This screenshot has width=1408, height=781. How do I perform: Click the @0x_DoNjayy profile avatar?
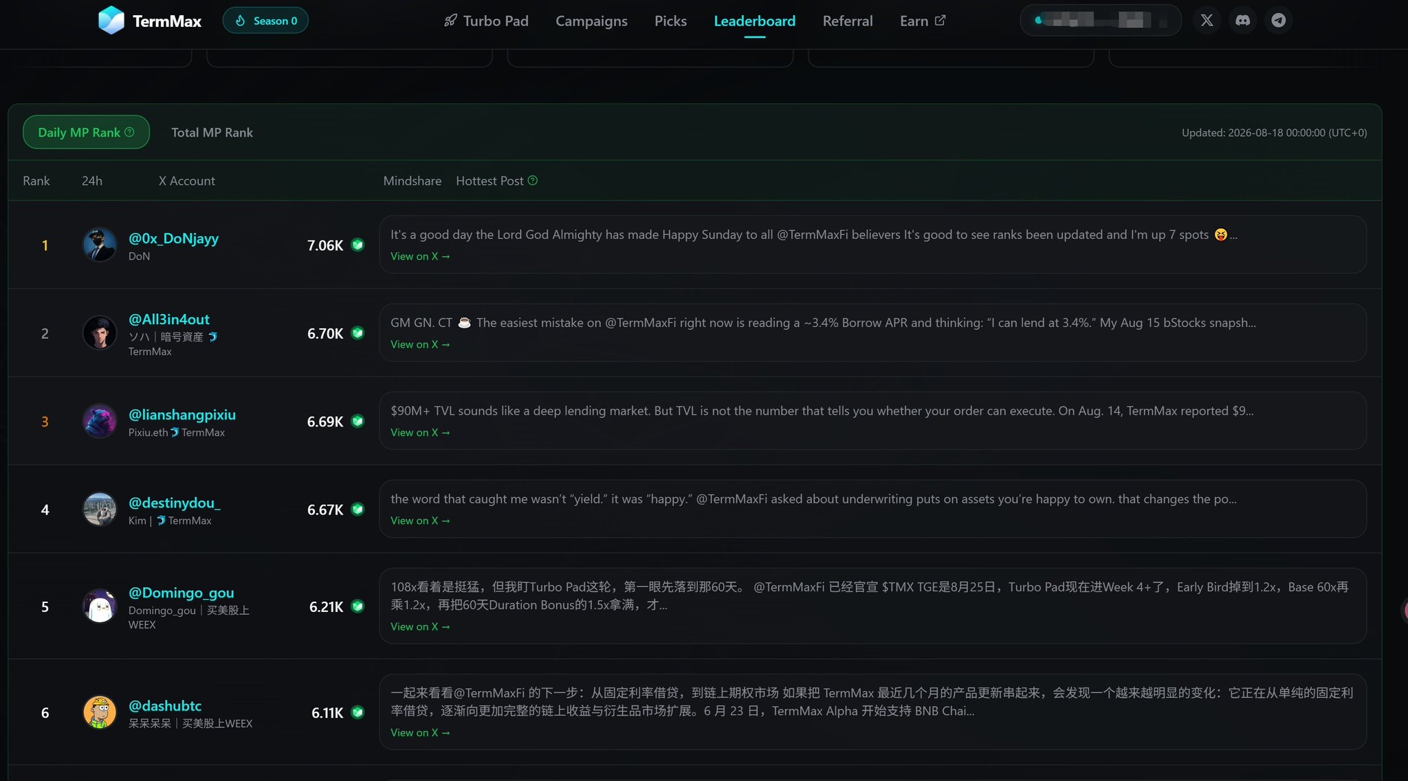pyautogui.click(x=100, y=245)
